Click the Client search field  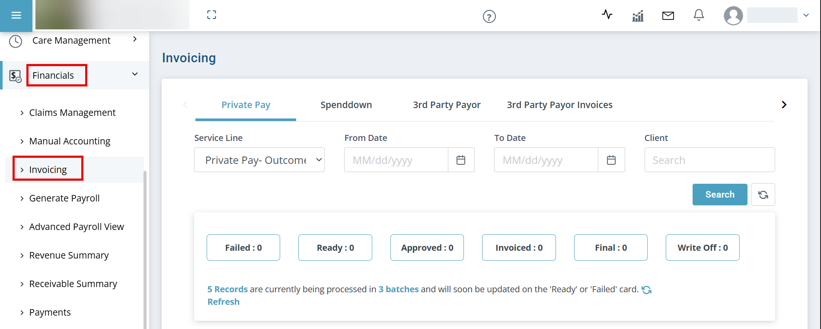click(x=709, y=160)
